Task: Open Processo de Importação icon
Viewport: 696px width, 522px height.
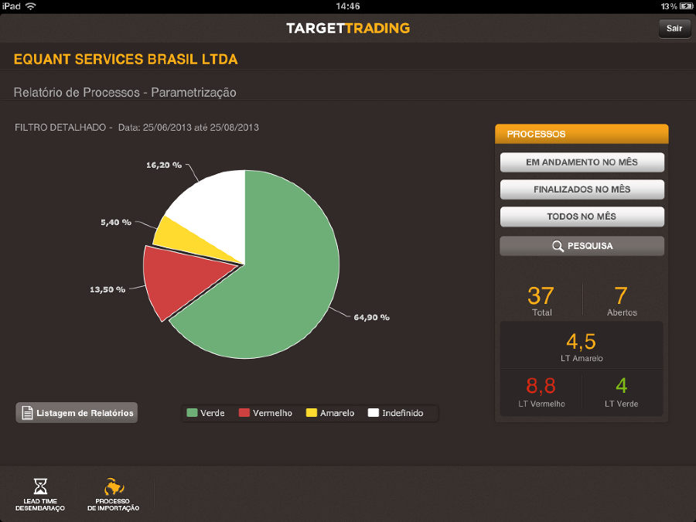Action: [114, 486]
